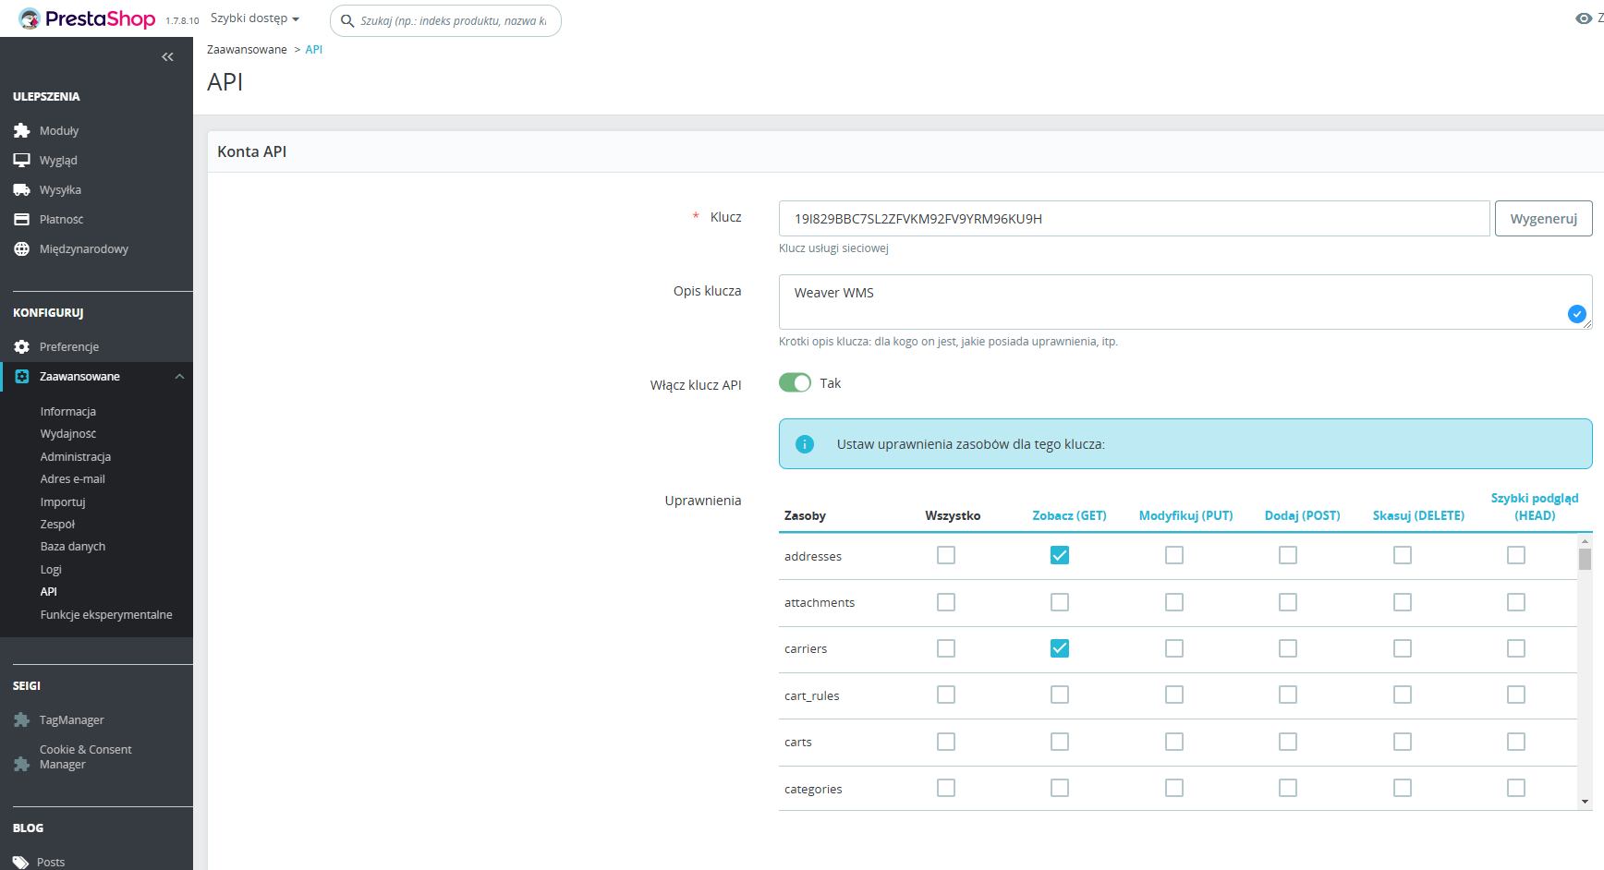Check Skasuj (DELETE) for cart_rules
1604x870 pixels.
click(x=1403, y=695)
